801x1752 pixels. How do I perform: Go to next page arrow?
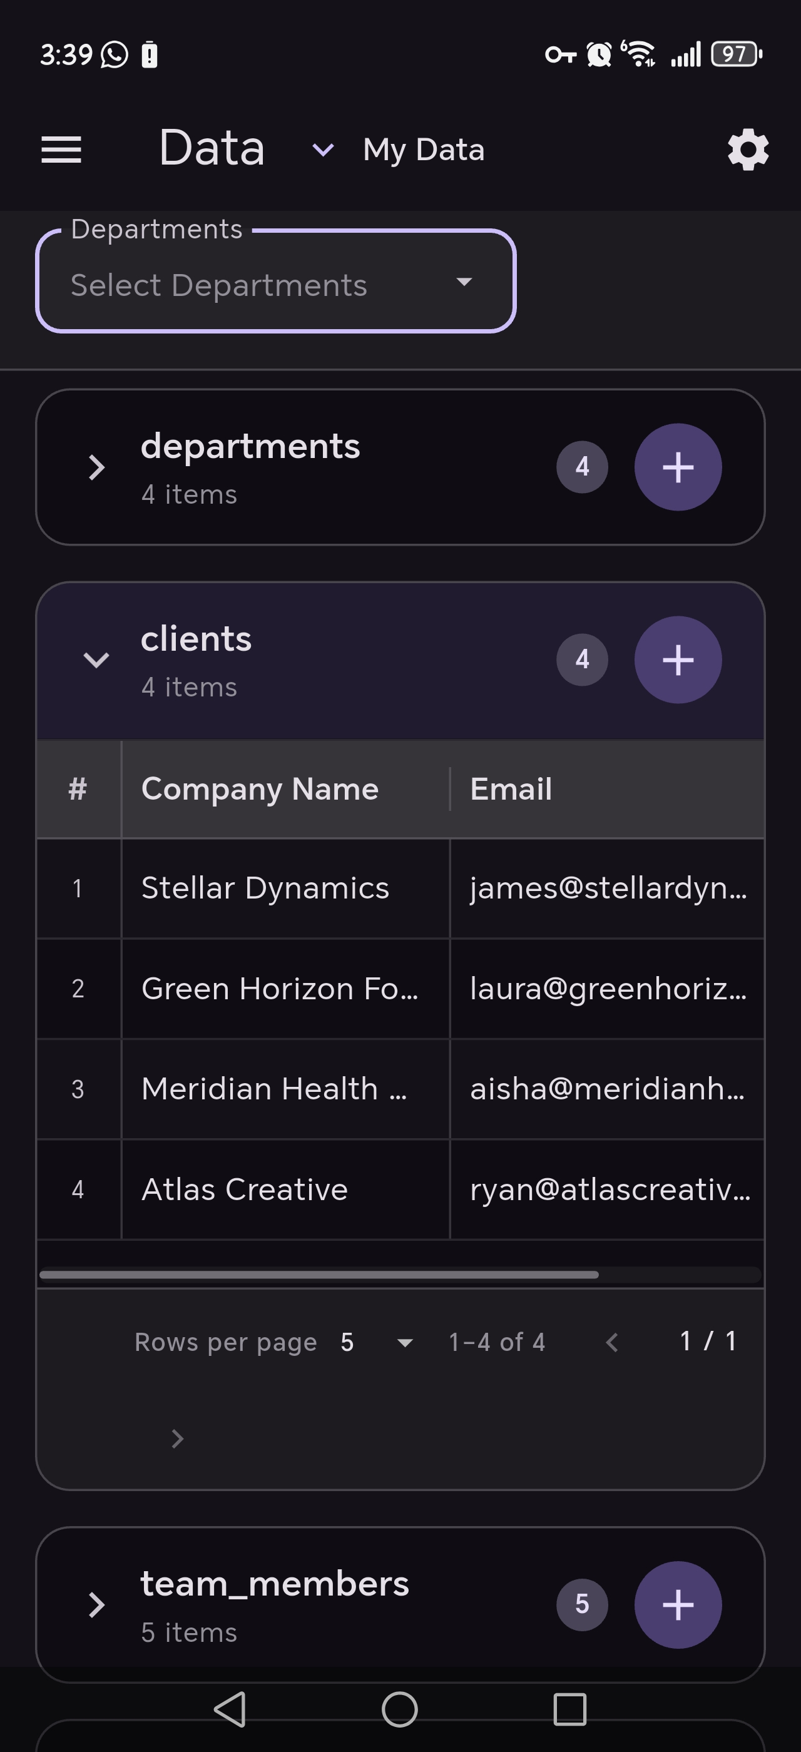point(178,1439)
